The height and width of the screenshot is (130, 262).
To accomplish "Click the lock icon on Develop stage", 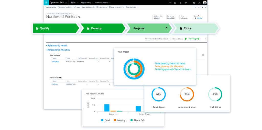I will point(88,28).
